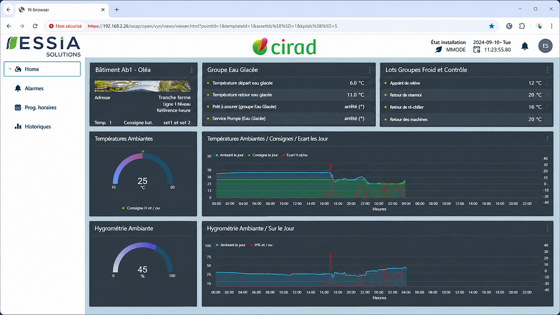Click the MMODE leaf status icon
The width and height of the screenshot is (560, 315).
(438, 50)
